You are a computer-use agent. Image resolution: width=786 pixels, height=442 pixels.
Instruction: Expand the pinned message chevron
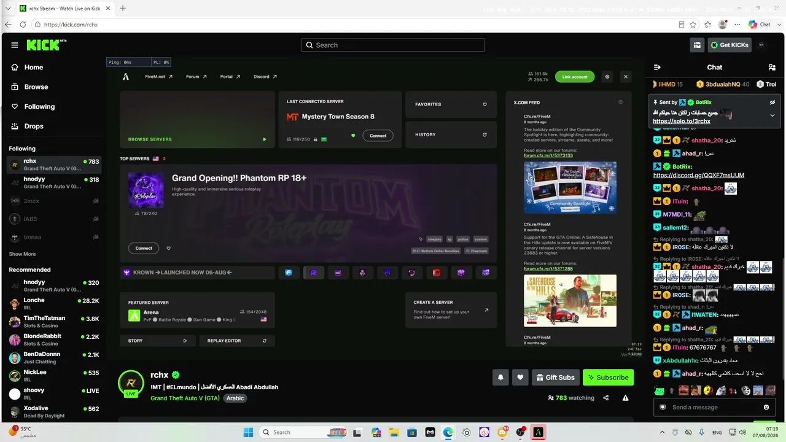tap(772, 115)
